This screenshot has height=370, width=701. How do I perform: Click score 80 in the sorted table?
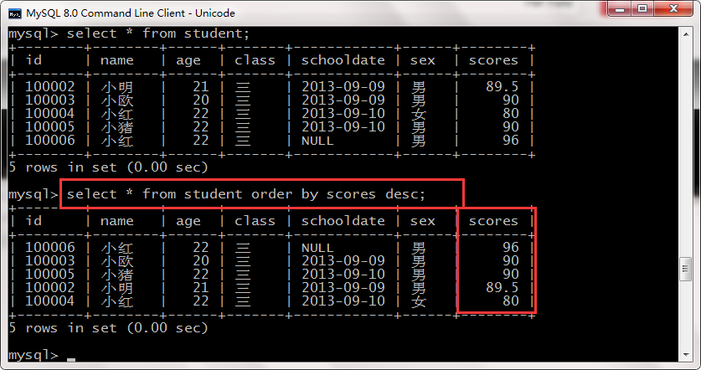coord(510,301)
